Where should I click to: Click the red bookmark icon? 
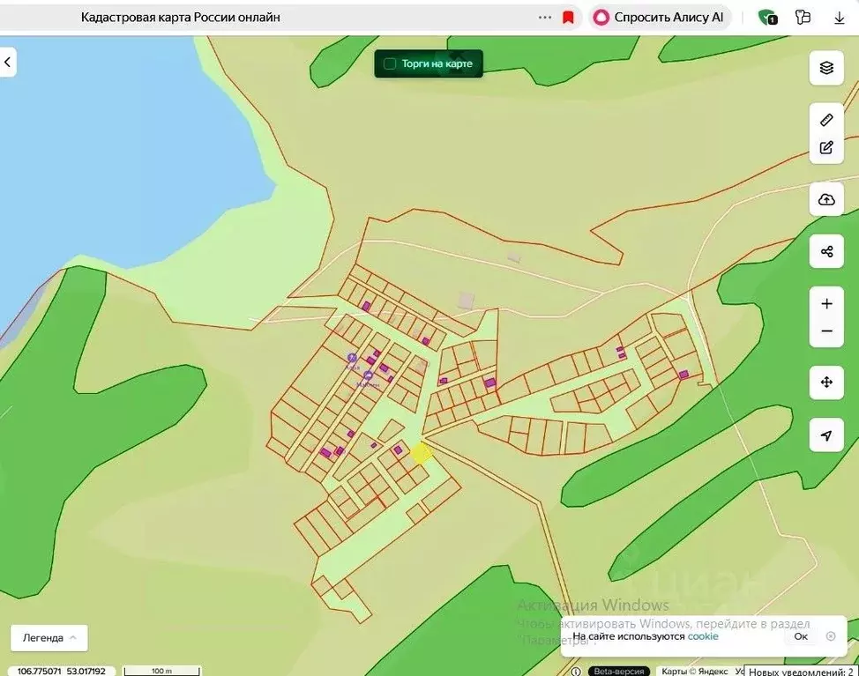[568, 18]
